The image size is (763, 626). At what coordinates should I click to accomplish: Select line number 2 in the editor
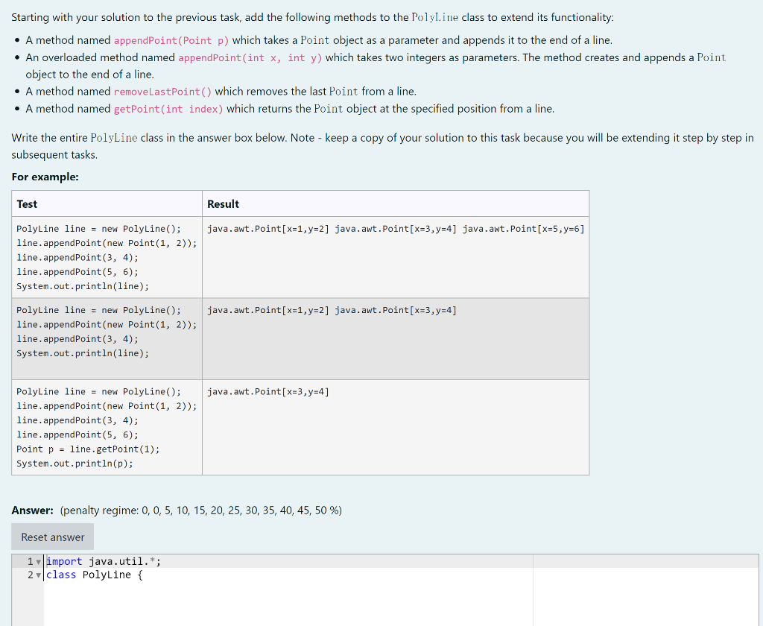point(29,575)
